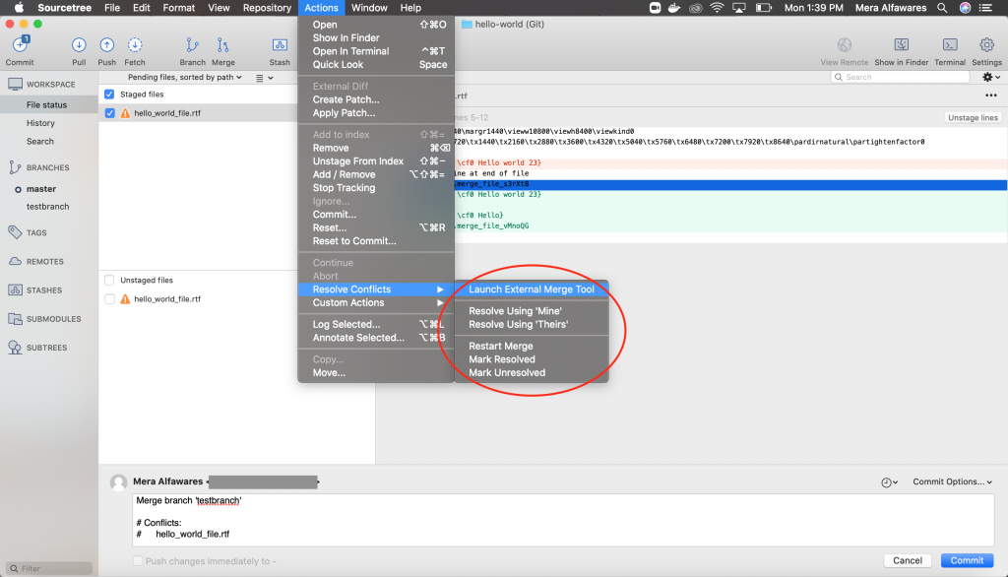Expand the three-dots diff options menu

[x=990, y=96]
